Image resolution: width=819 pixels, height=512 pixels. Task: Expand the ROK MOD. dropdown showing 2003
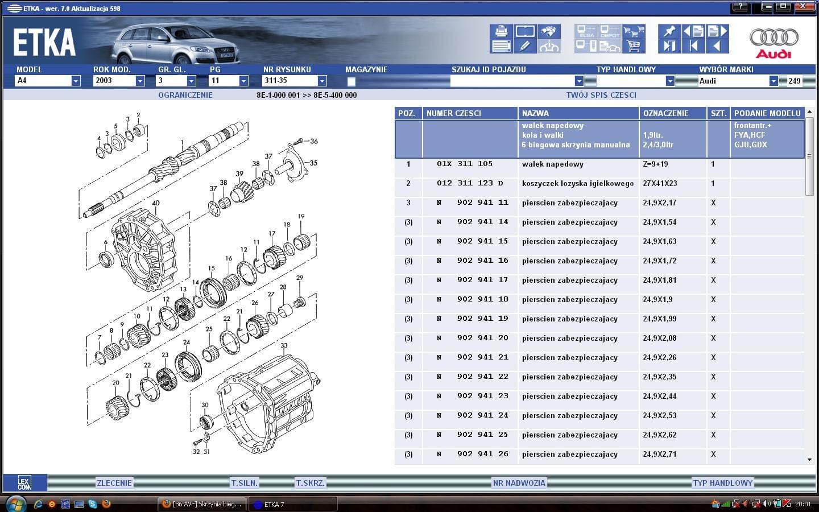point(140,81)
